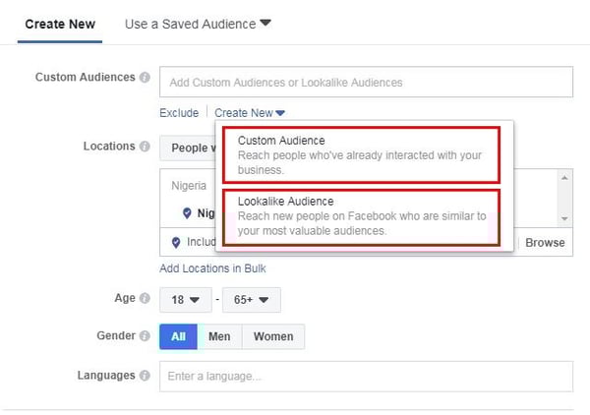Open the maximum age 65+ dropdown
590x415 pixels.
252,300
